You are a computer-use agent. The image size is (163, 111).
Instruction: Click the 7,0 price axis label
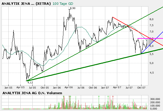151,31
